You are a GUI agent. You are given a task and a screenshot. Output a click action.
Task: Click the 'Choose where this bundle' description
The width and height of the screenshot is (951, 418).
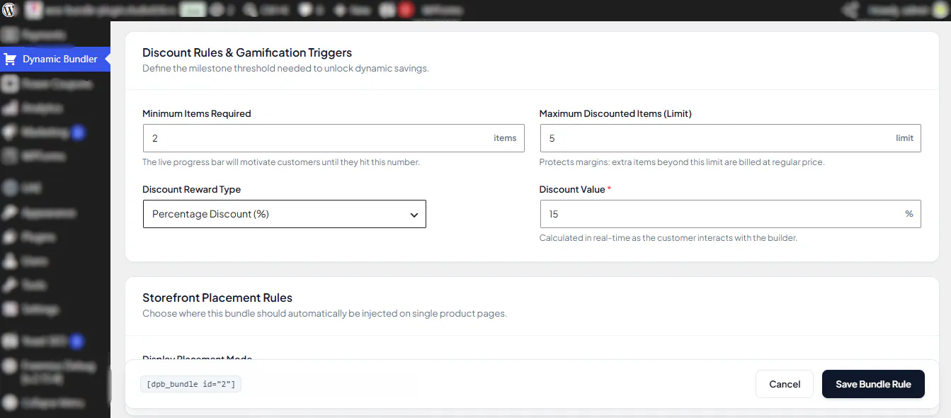[x=324, y=313]
